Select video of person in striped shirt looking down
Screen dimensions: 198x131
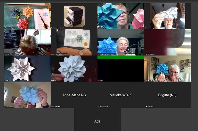point(28,42)
